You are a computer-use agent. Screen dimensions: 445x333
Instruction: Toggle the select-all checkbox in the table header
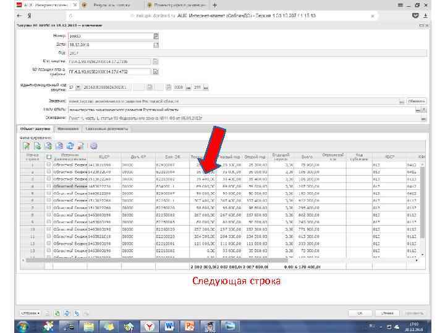click(49, 157)
